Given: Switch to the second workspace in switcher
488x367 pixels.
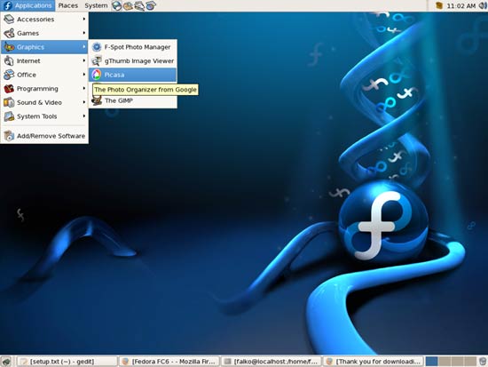Looking at the screenshot, I should click(445, 362).
